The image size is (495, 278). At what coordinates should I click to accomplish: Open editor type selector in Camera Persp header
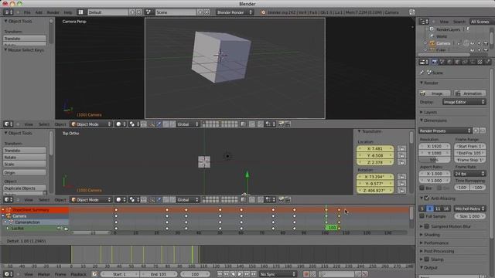(9, 124)
